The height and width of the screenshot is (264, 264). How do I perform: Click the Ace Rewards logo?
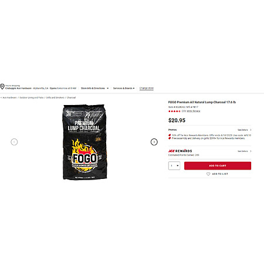point(180,151)
